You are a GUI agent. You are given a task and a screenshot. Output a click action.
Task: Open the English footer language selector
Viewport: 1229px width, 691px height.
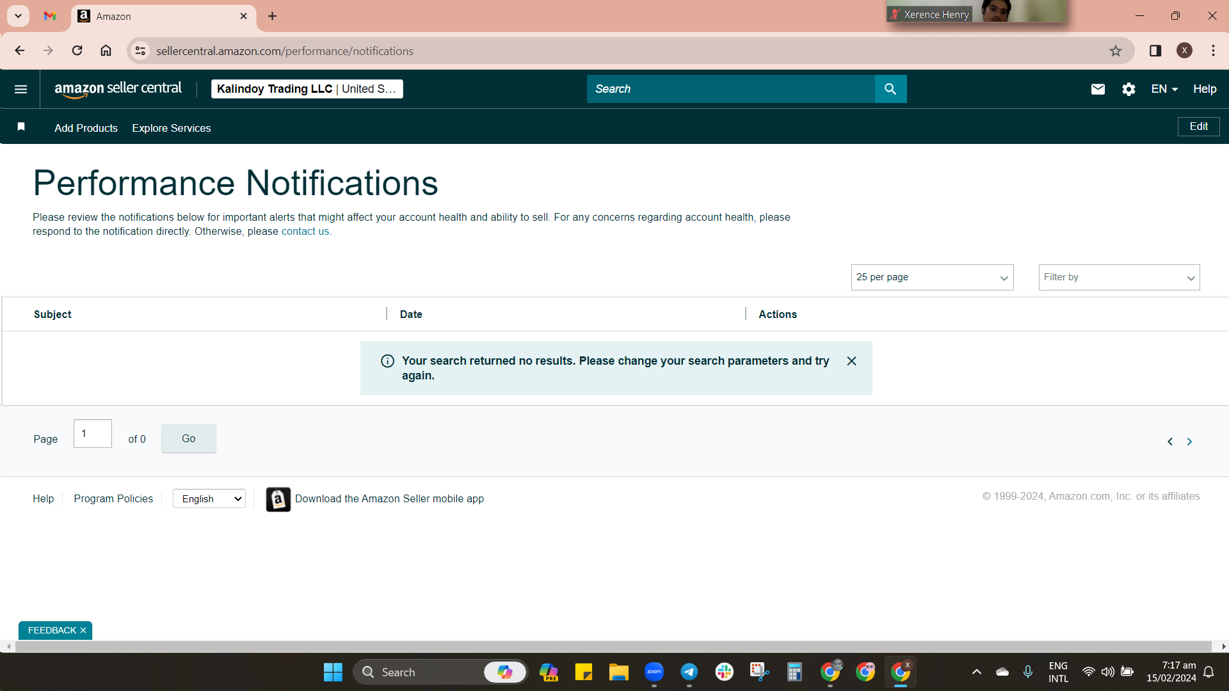click(x=209, y=499)
